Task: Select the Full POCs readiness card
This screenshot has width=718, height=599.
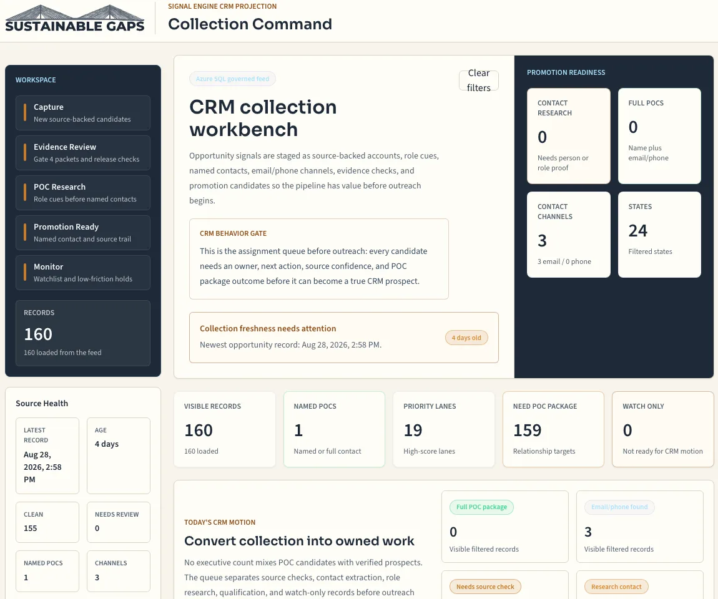Action: point(659,136)
